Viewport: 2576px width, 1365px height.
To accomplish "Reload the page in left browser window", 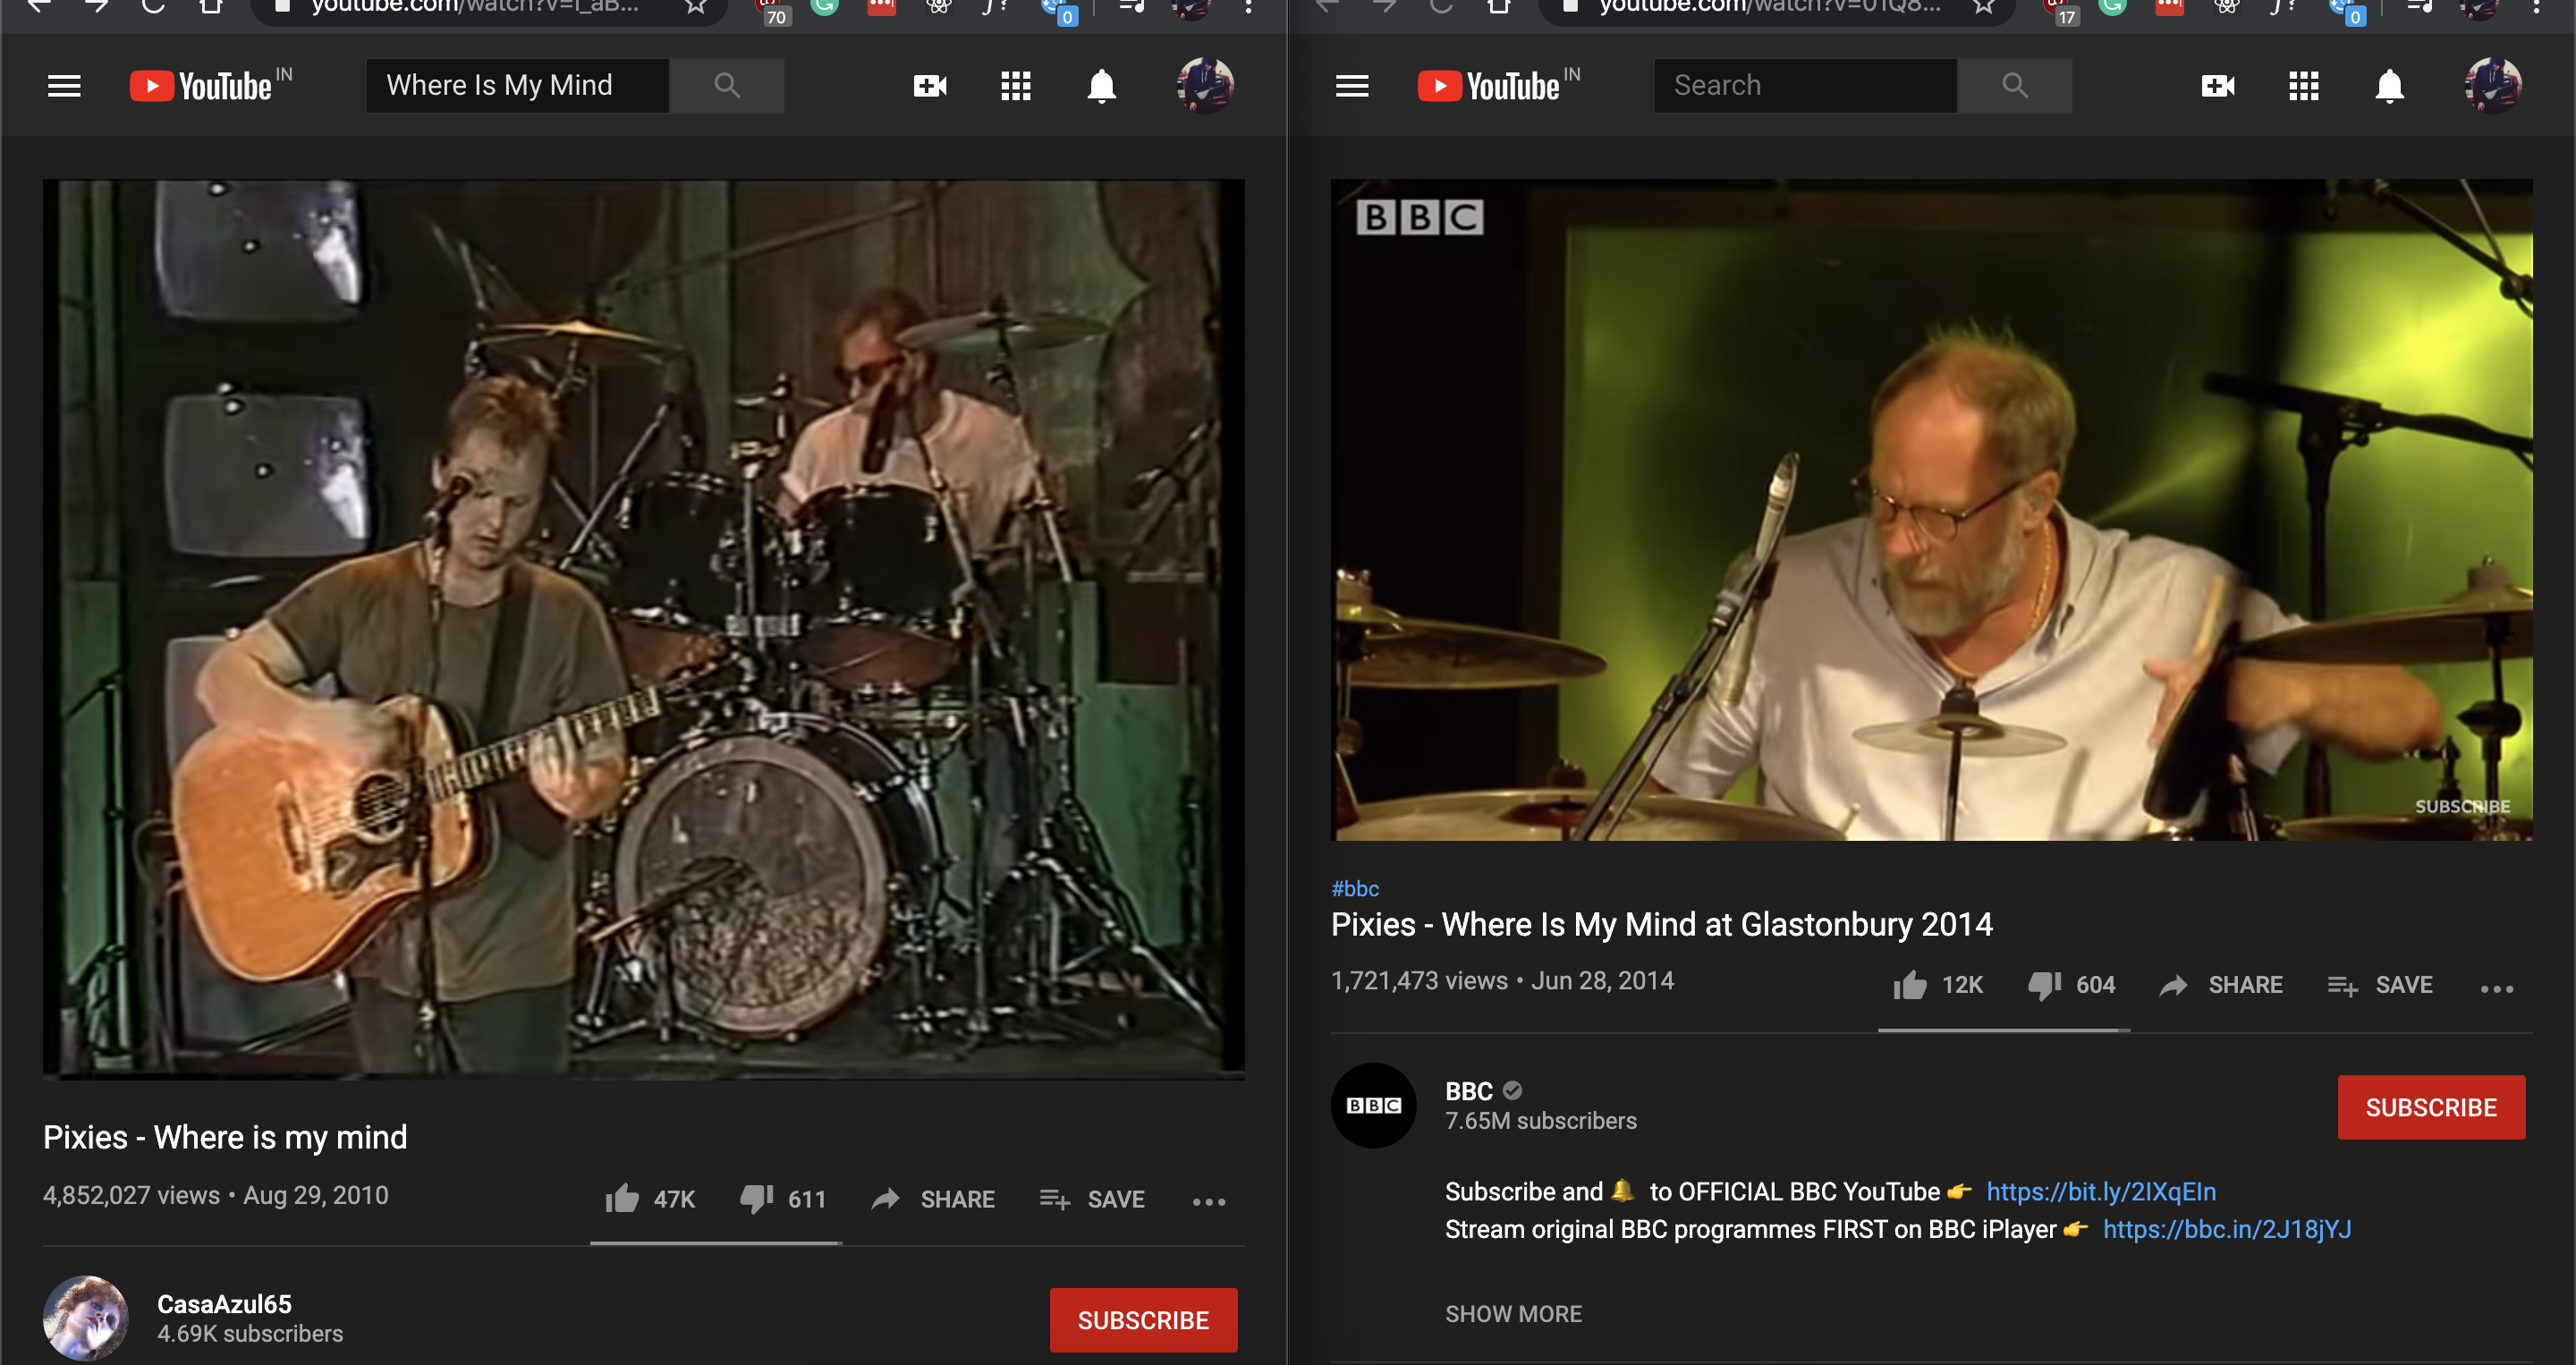I will pyautogui.click(x=152, y=6).
